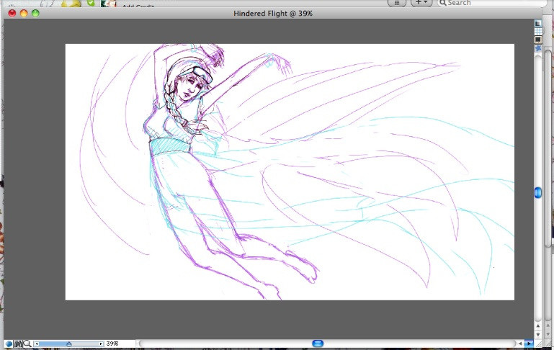Open the Navigator icon in the status bar
The width and height of the screenshot is (554, 350).
coord(9,344)
